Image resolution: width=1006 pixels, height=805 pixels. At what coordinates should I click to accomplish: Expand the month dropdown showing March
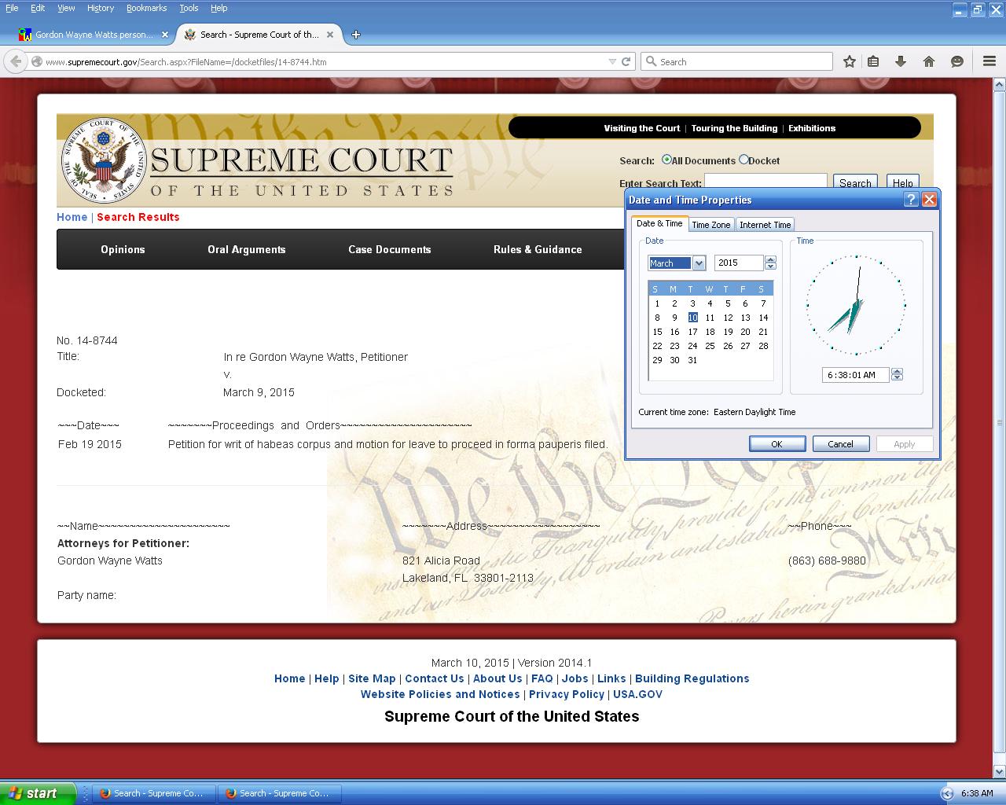tap(699, 263)
